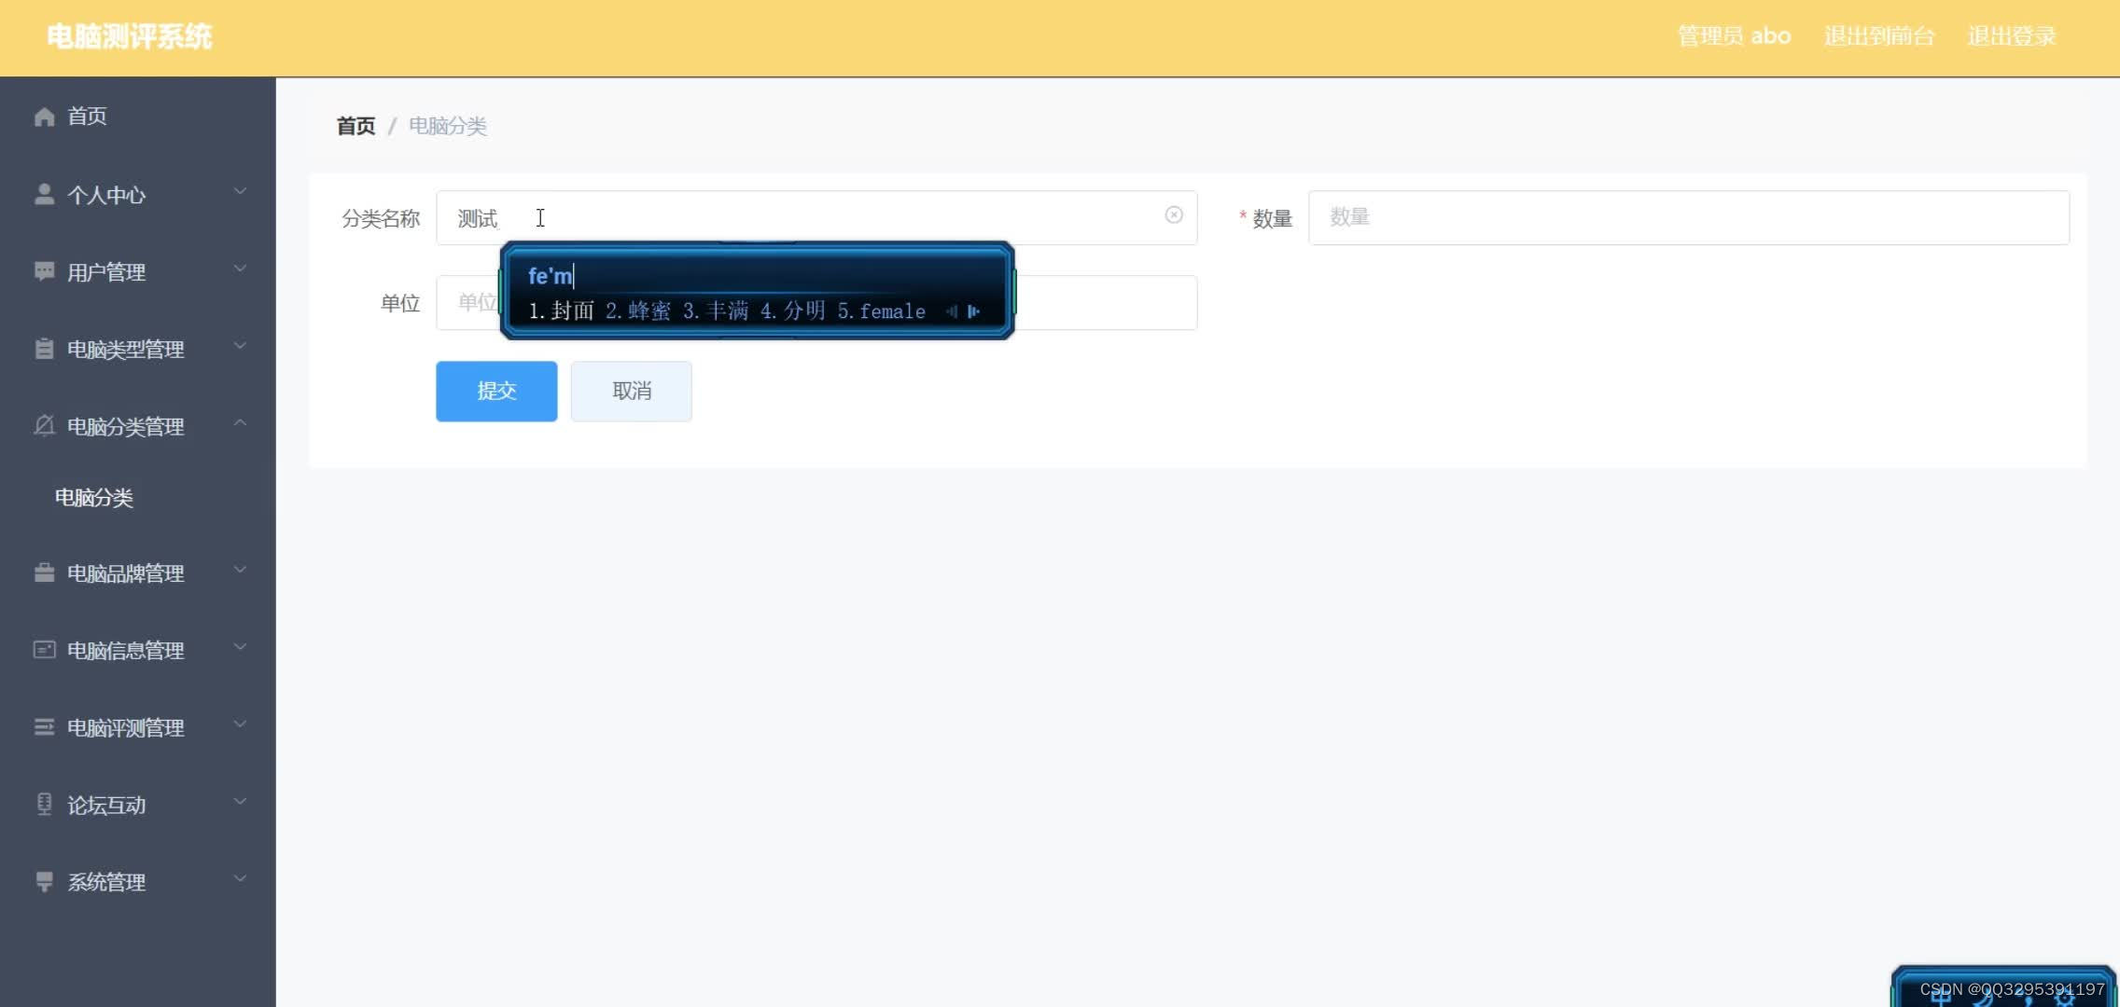This screenshot has width=2120, height=1007.
Task: Open the 电脑分类 submenu item
Action: coord(137,498)
